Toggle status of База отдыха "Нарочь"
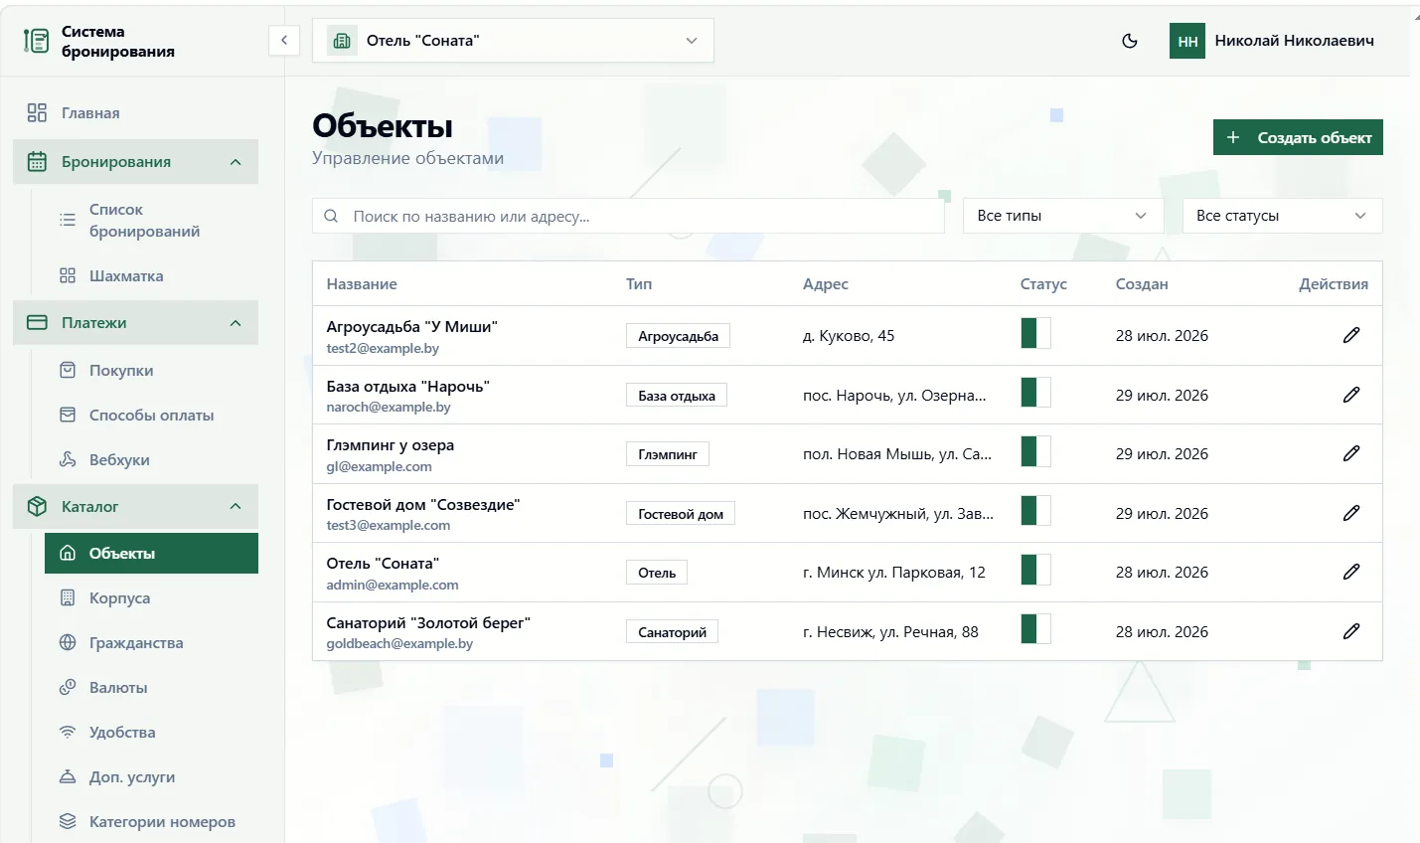Image resolution: width=1420 pixels, height=843 pixels. 1035,392
